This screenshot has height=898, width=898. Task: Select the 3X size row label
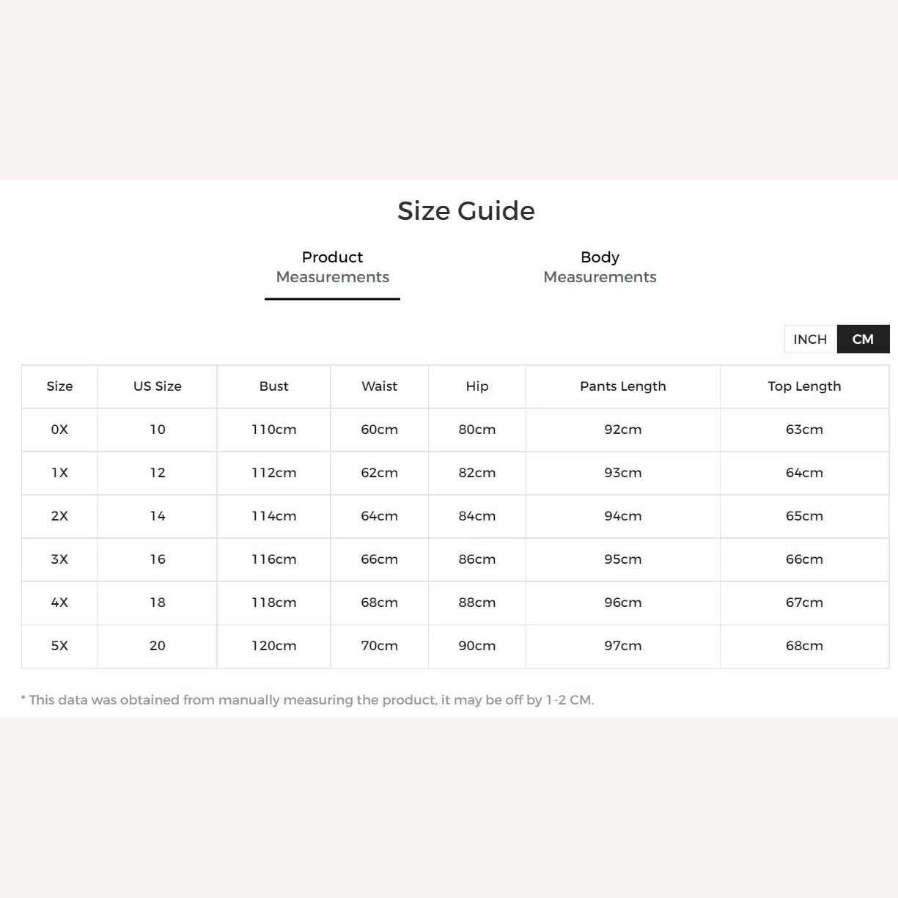click(x=59, y=559)
